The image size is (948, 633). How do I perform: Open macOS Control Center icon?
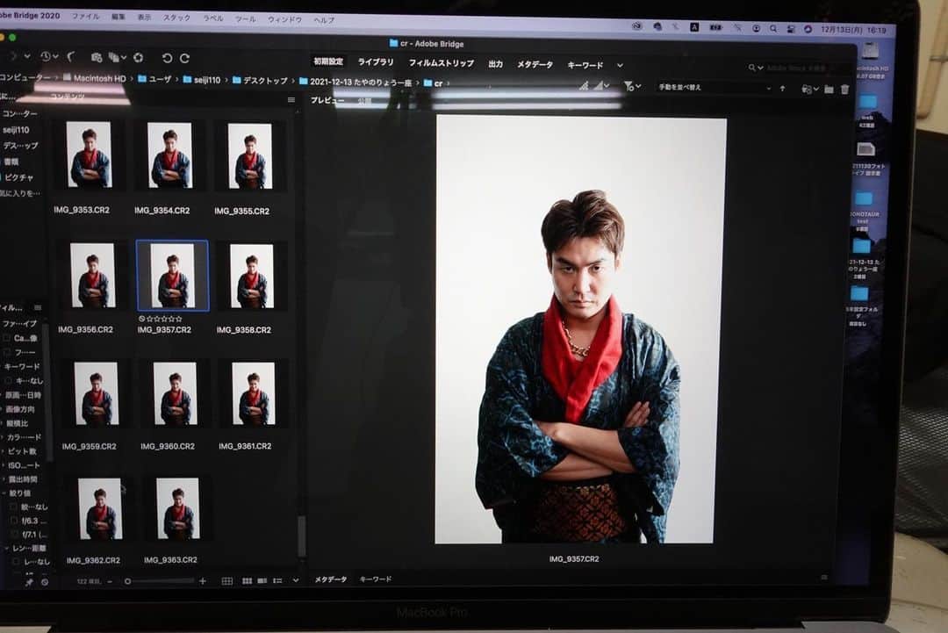point(791,29)
